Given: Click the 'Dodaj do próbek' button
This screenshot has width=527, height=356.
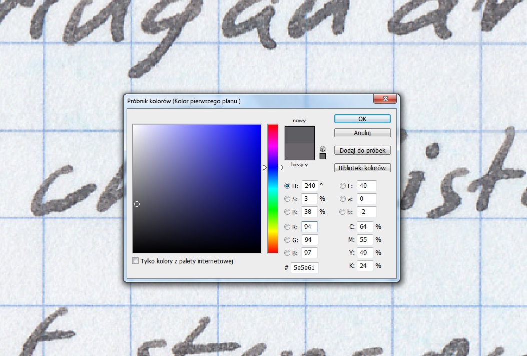Looking at the screenshot, I should tap(362, 150).
